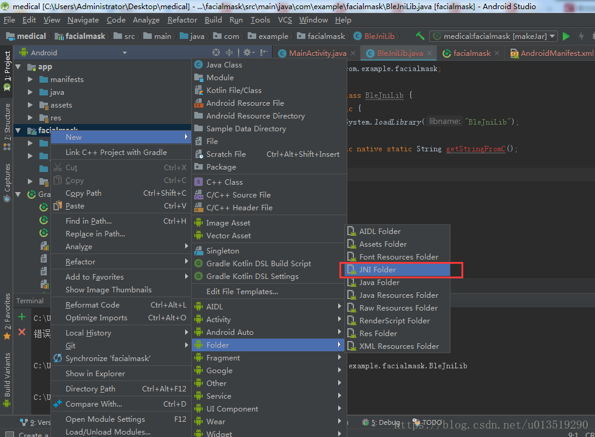Select XML Resources Folder
This screenshot has width=595, height=437.
(x=398, y=346)
